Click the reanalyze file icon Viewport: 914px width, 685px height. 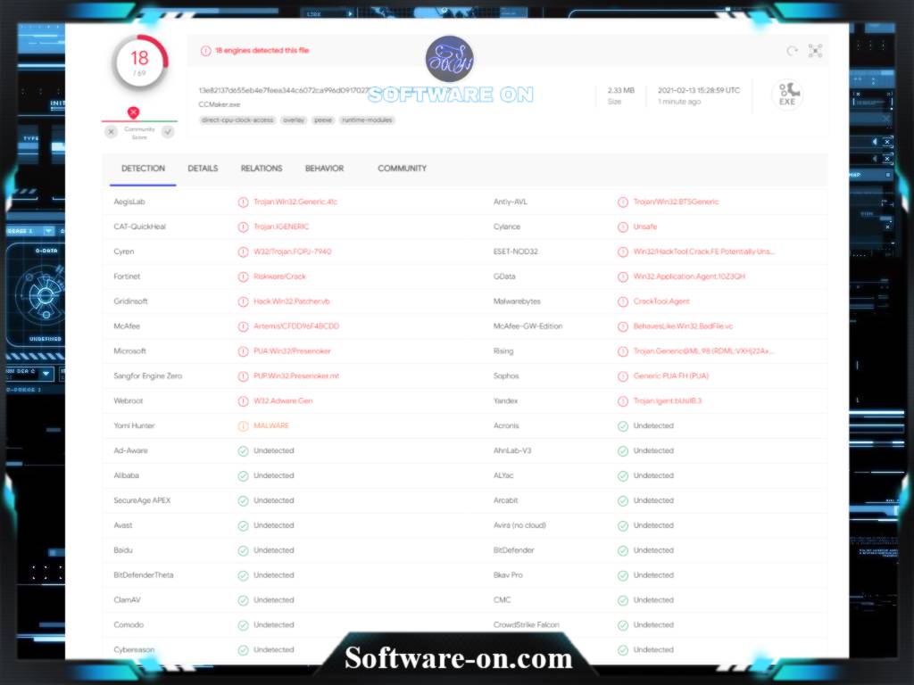[791, 51]
